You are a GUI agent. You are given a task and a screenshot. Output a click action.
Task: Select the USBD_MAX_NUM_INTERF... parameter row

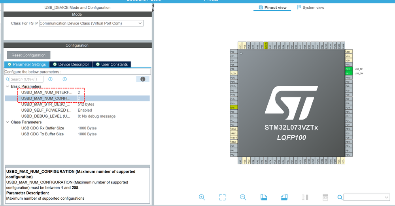click(77, 92)
